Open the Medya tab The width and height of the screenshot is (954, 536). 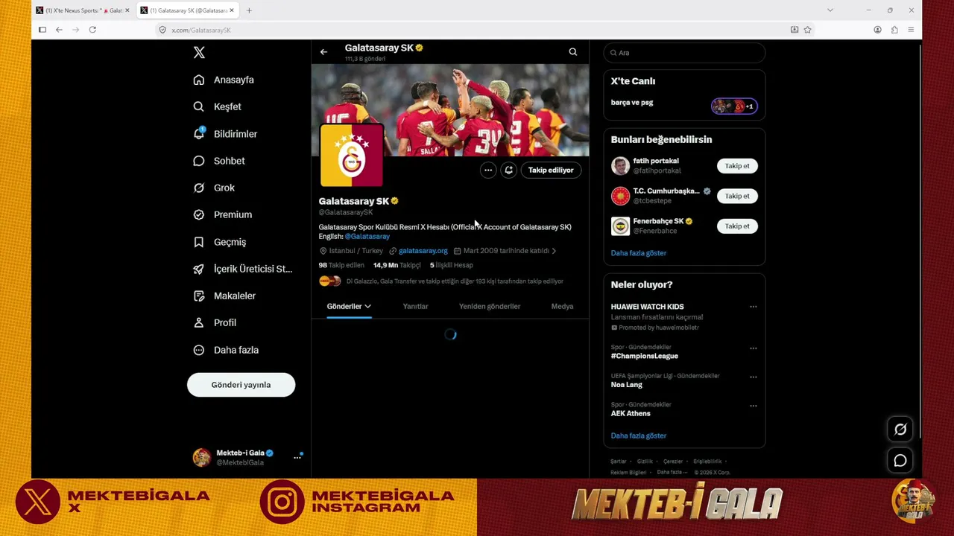(x=562, y=306)
